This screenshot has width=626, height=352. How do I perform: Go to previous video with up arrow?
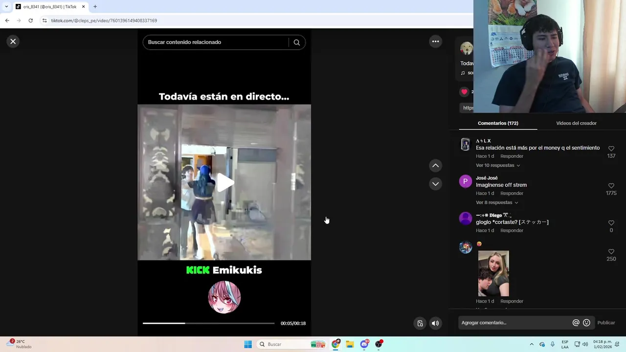click(435, 166)
